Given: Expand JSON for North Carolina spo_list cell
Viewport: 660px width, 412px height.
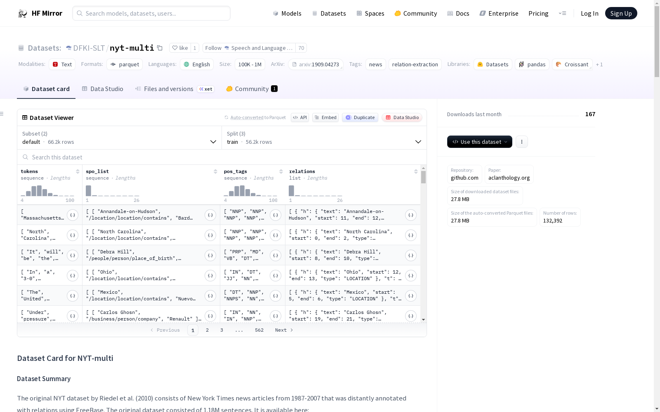Looking at the screenshot, I should [x=210, y=235].
